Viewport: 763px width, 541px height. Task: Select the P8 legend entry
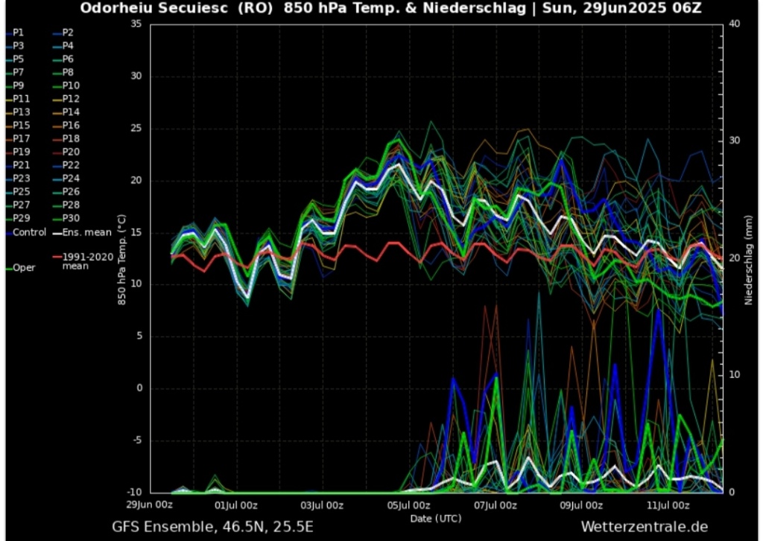coord(68,72)
